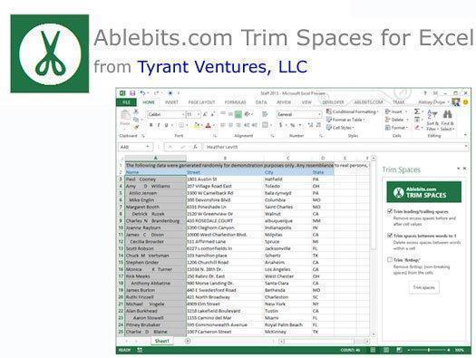Open Conditional Formatting dropdown
The width and height of the screenshot is (476, 358).
point(352,111)
